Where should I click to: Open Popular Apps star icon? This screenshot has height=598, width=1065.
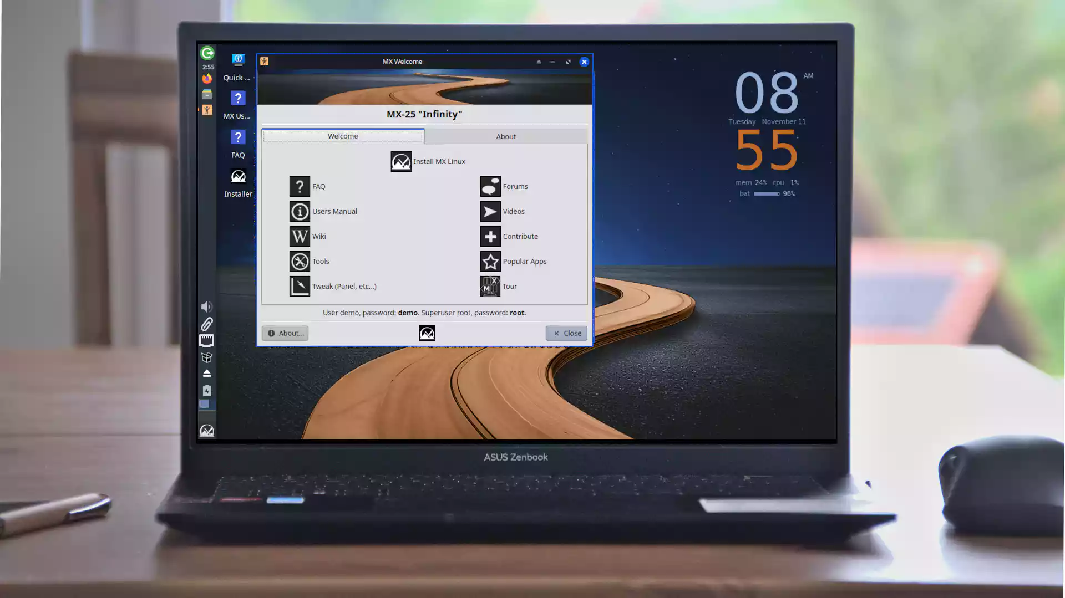click(490, 262)
